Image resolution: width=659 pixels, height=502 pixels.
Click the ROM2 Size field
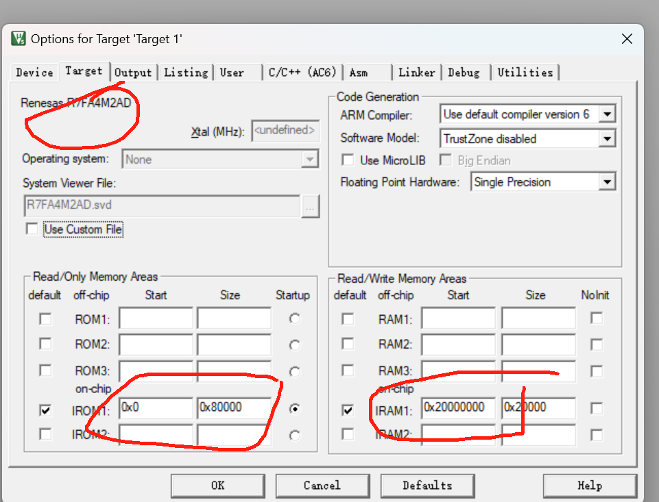234,344
